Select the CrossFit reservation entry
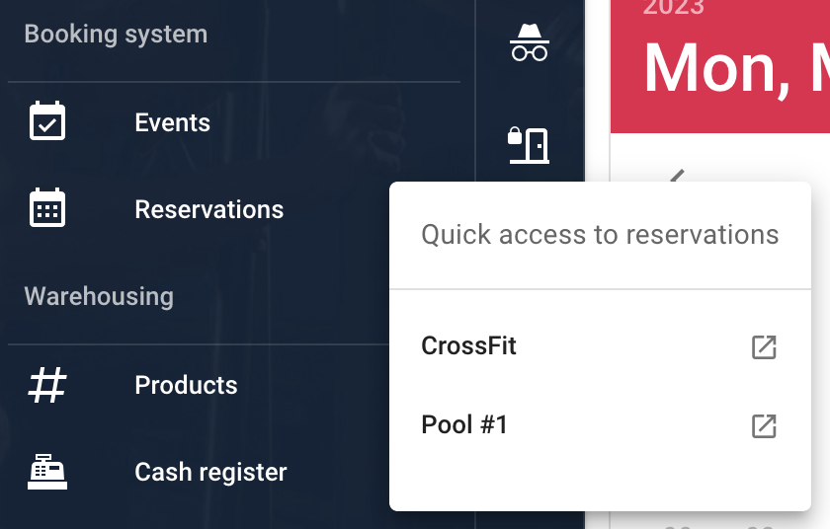 tap(600, 346)
